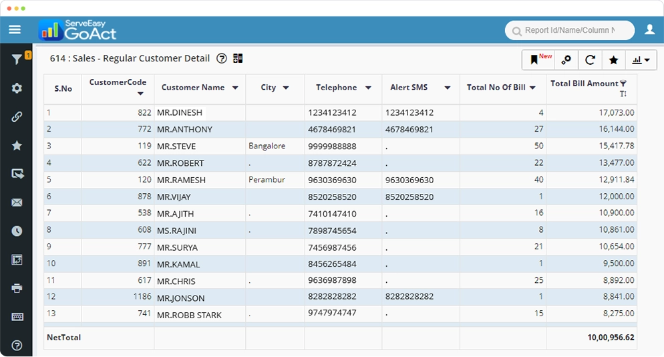Open the Customer Name column dropdown
The image size is (664, 357).
(235, 88)
